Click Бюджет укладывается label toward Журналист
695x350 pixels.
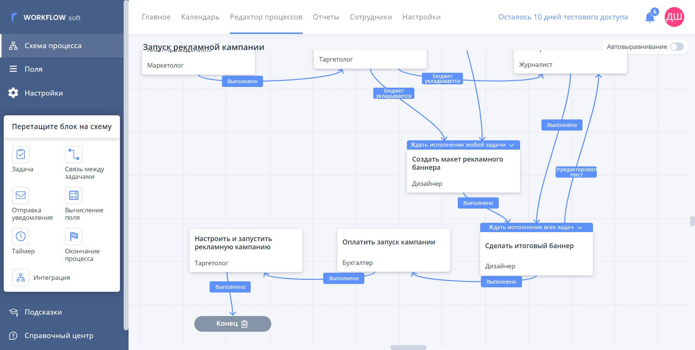point(442,79)
